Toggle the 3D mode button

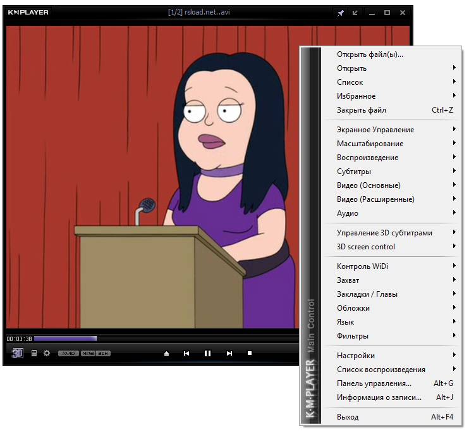17,353
